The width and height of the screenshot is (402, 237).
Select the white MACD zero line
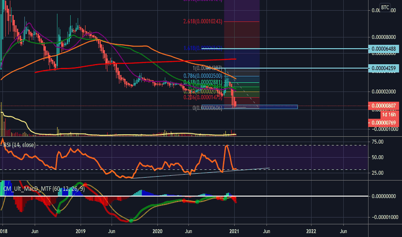[x=184, y=196]
